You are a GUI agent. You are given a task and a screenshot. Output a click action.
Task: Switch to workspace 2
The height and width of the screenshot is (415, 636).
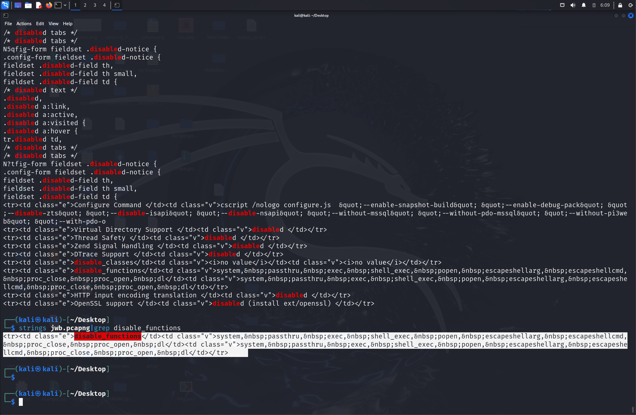(x=85, y=5)
